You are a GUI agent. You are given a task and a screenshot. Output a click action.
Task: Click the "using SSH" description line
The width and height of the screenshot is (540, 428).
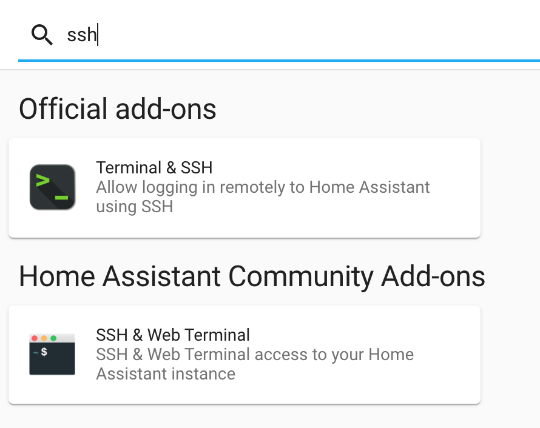coord(135,206)
